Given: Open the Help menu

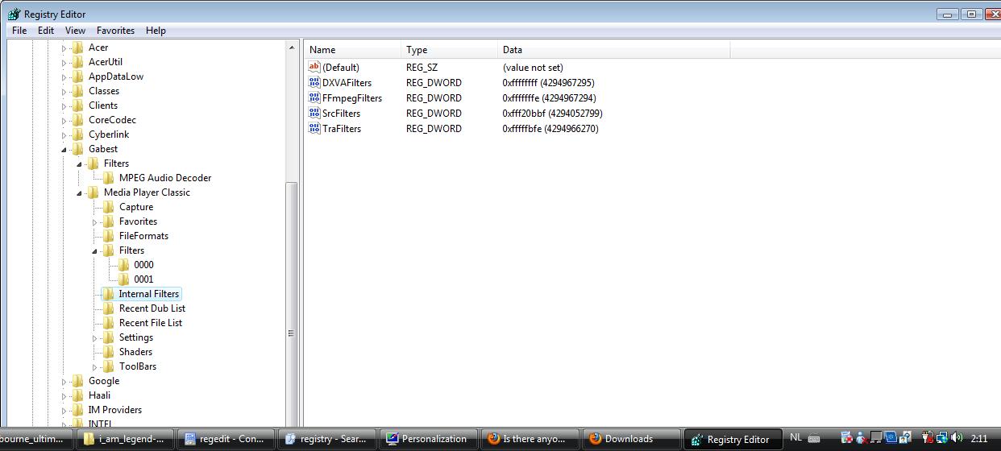Looking at the screenshot, I should point(156,31).
